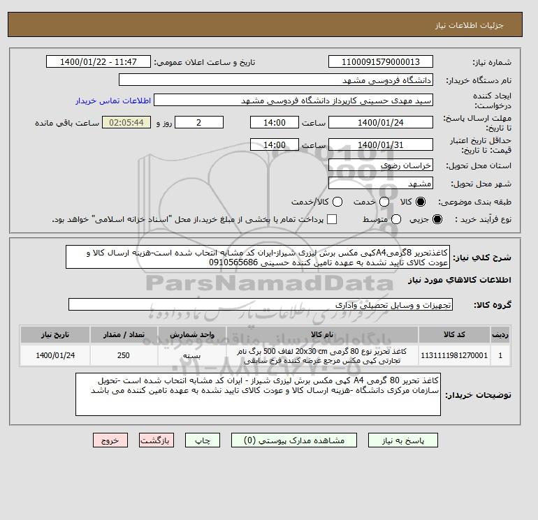538x520 pixels.
Task: Click the response deadline date 1400/01/24 field
Action: [381, 122]
